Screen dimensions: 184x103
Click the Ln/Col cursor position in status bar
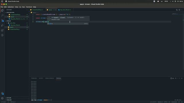(153, 102)
